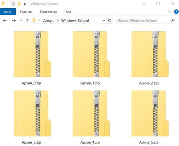Image resolution: width=179 pixels, height=146 pixels.
Task: Click the Windows-School breadcrumb segment
Action: [x=75, y=20]
